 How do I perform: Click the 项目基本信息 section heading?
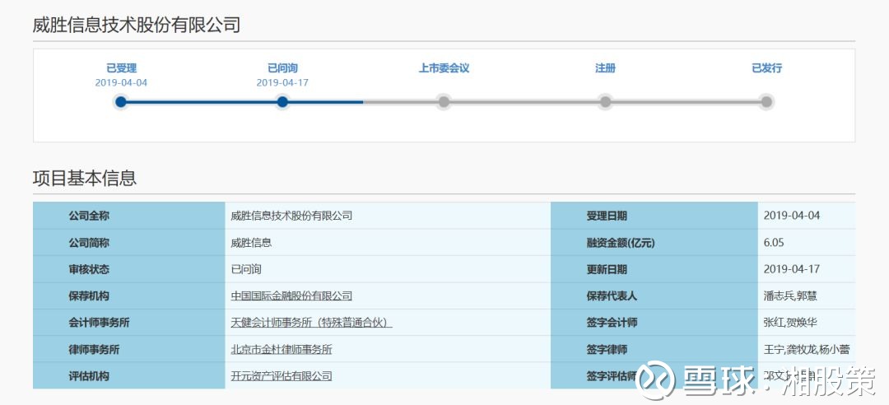pos(85,178)
